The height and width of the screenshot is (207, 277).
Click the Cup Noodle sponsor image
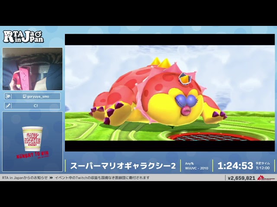coord(32,139)
